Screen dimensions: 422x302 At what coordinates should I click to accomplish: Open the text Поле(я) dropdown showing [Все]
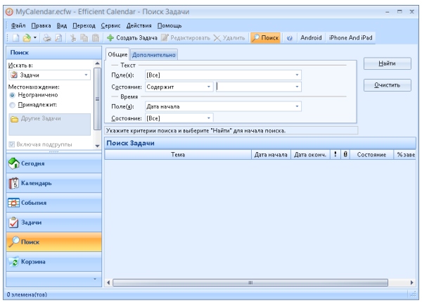click(x=297, y=75)
